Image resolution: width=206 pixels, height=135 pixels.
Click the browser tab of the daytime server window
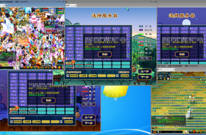[x=71, y=5]
